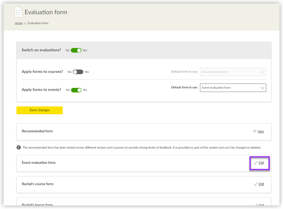The width and height of the screenshot is (283, 209).
Task: Click the Edit link for Rachel's course form
Action: point(261,184)
